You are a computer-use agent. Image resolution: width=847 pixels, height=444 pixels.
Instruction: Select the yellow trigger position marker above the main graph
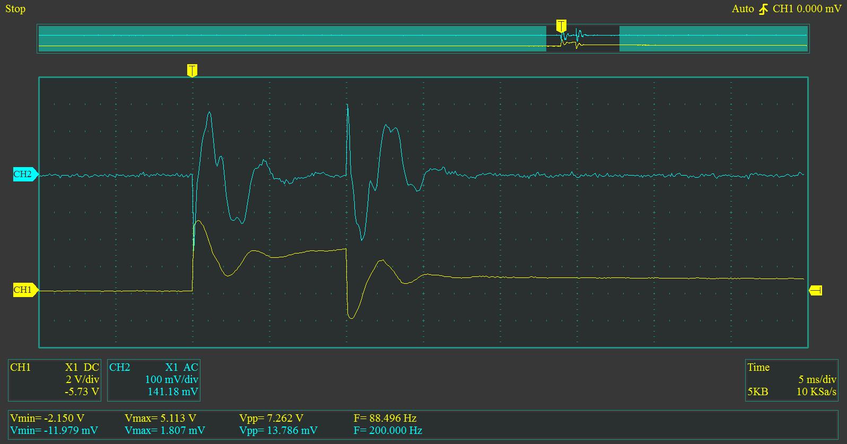(x=192, y=71)
